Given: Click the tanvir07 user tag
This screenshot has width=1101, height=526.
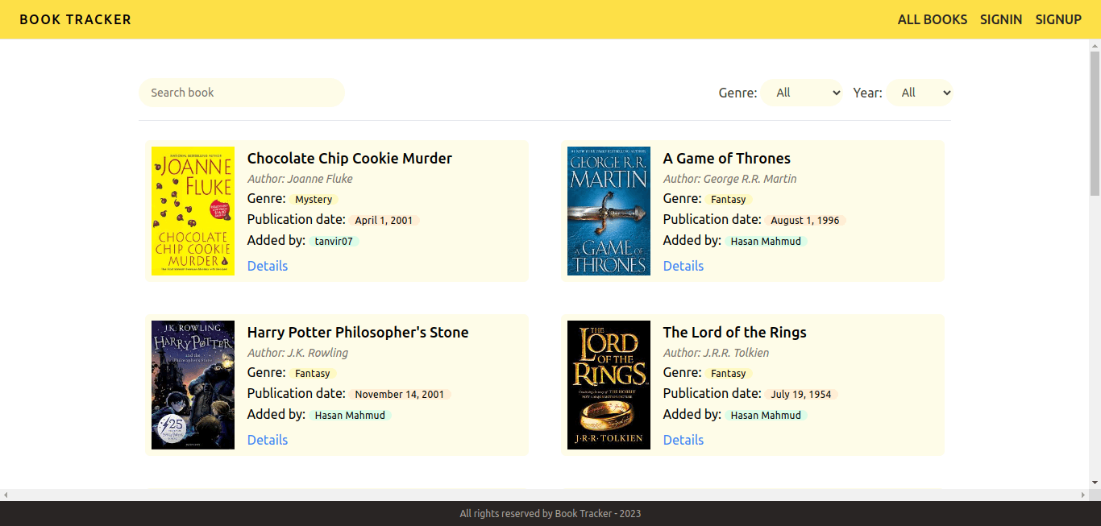Looking at the screenshot, I should 334,241.
